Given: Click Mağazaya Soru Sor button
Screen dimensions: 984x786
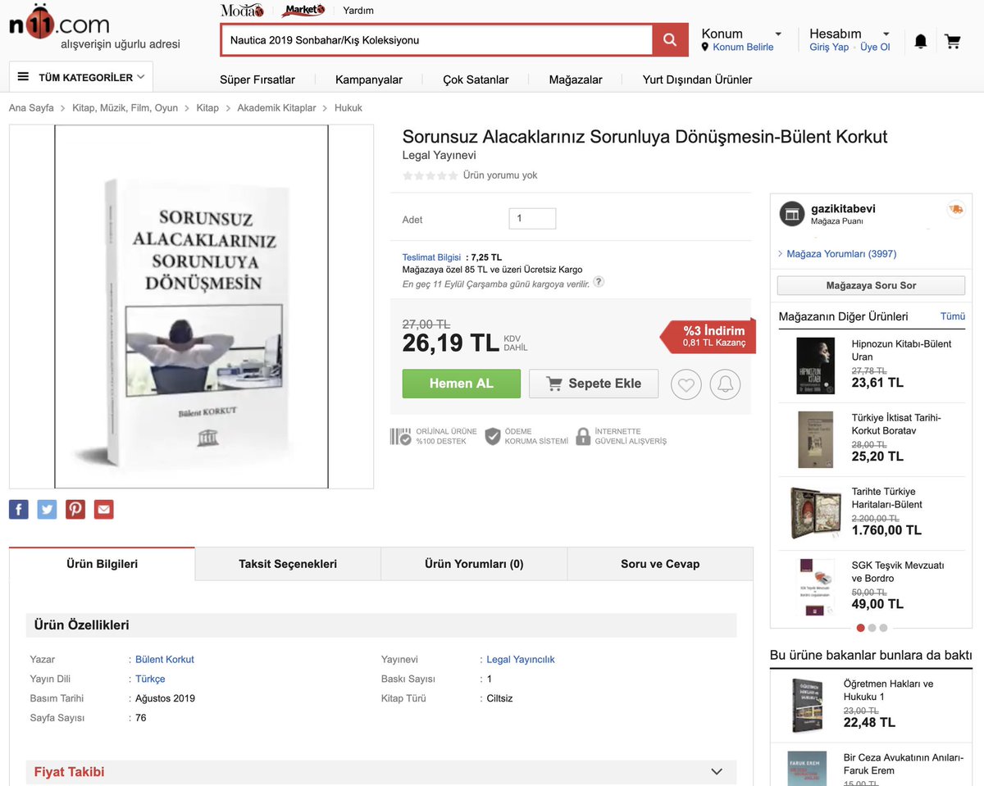Looking at the screenshot, I should coord(871,285).
